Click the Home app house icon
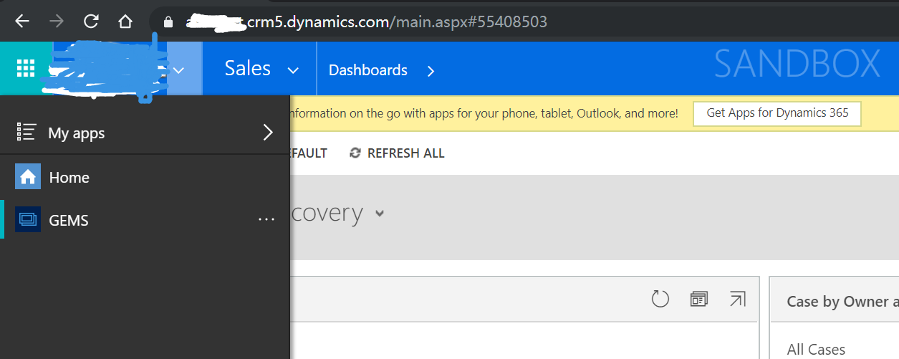 tap(28, 177)
